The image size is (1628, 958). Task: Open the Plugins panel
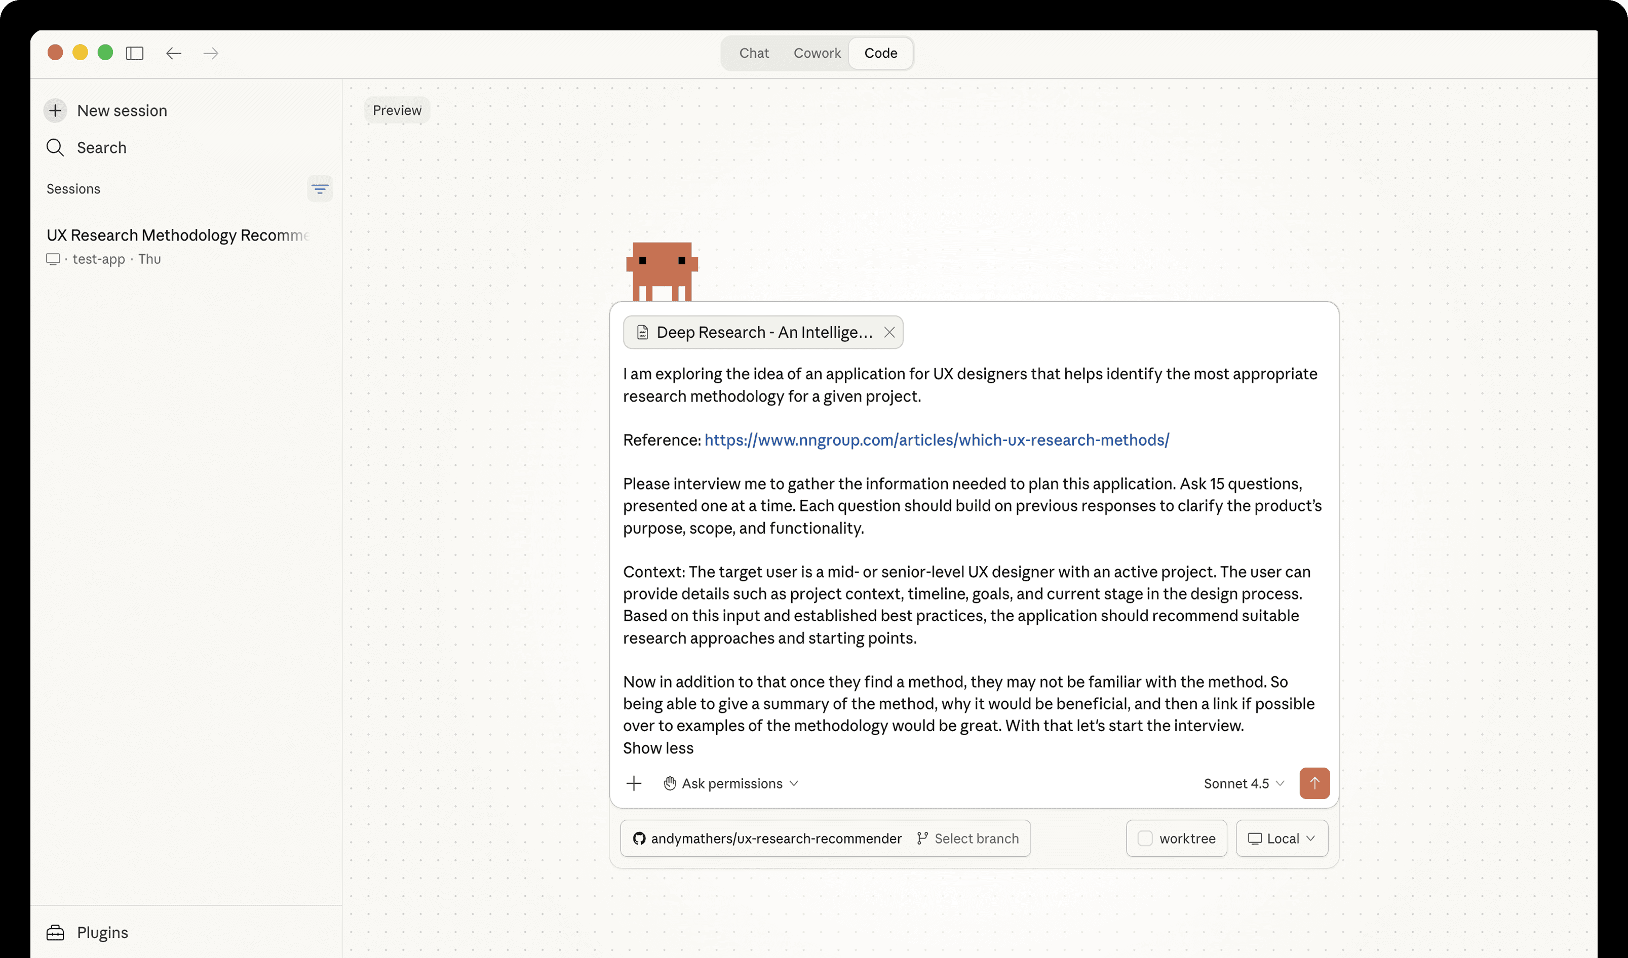tap(87, 932)
